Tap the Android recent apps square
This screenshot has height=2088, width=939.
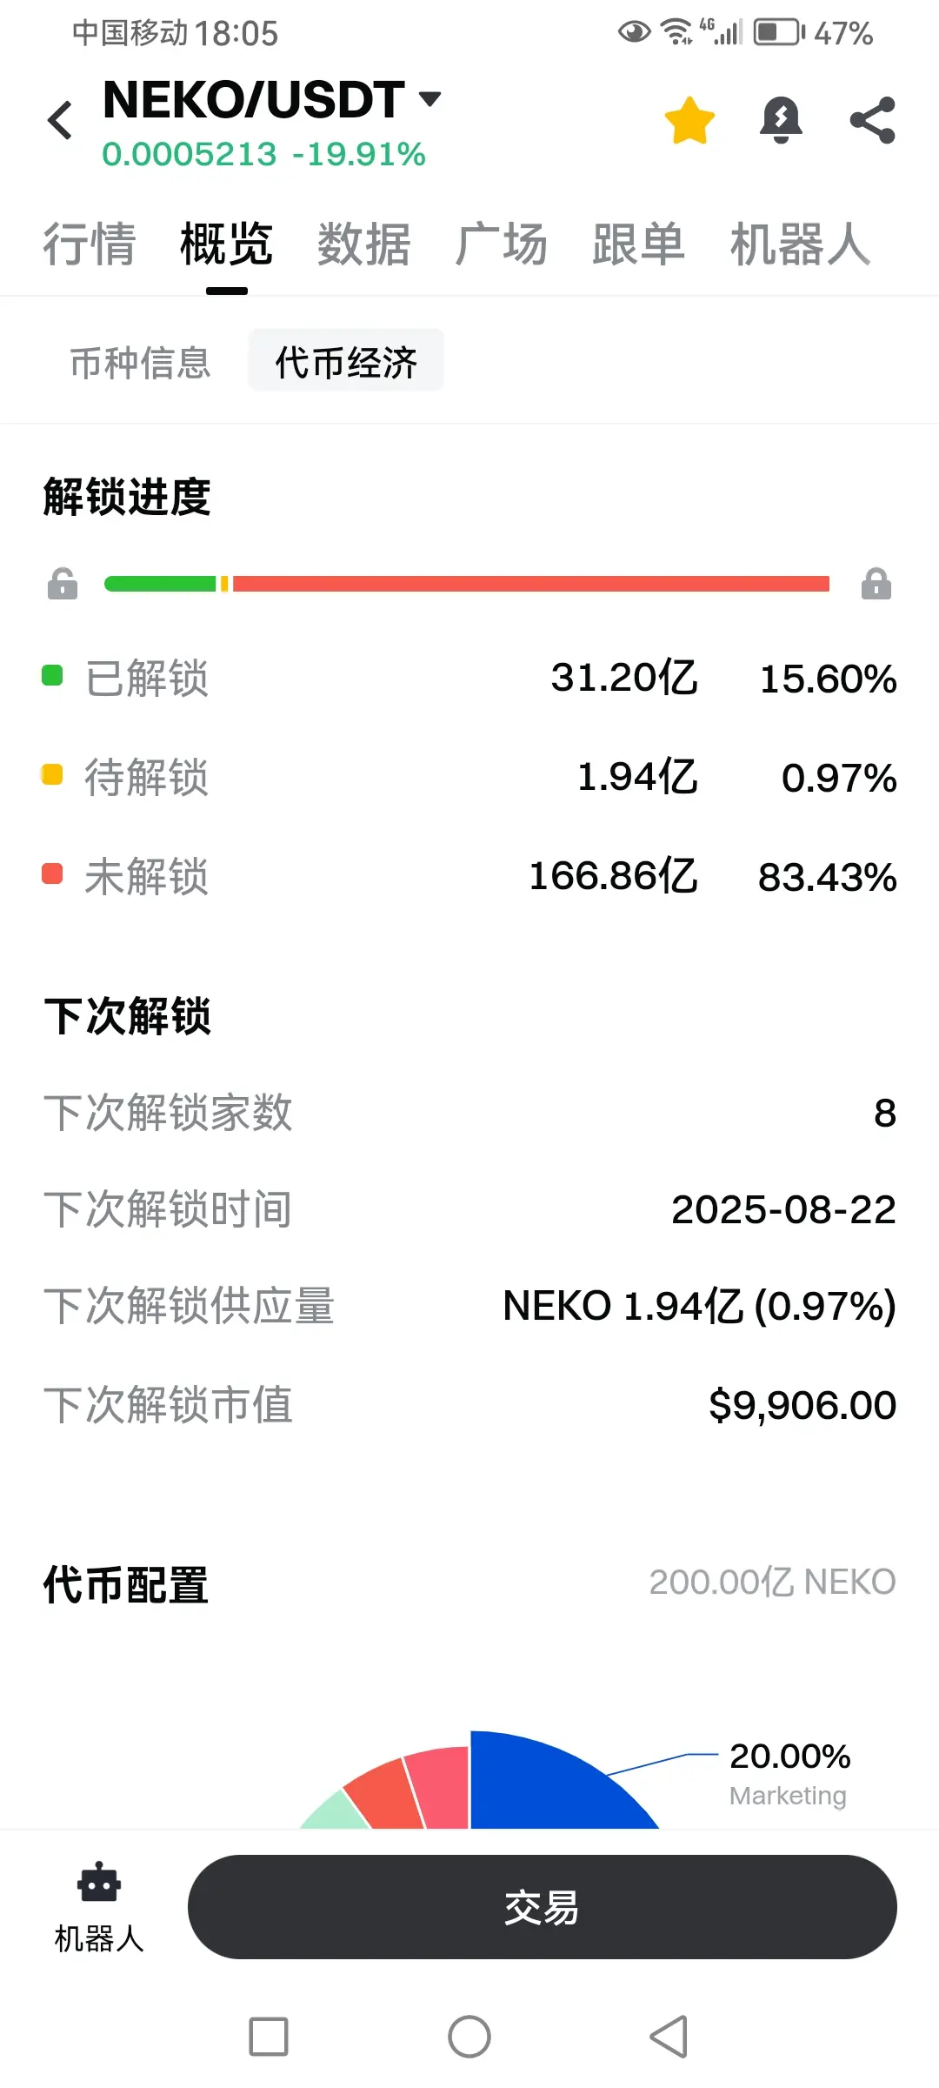[x=269, y=2037]
